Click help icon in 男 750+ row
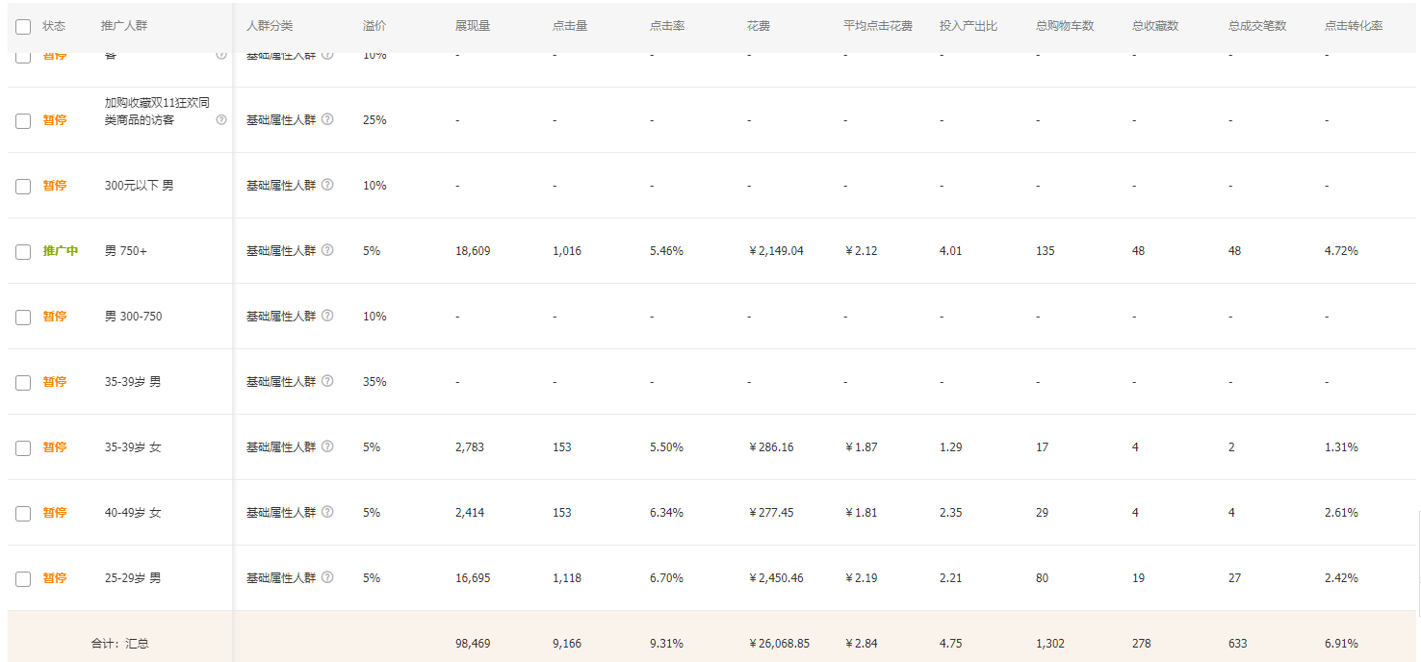The image size is (1421, 662). click(327, 250)
